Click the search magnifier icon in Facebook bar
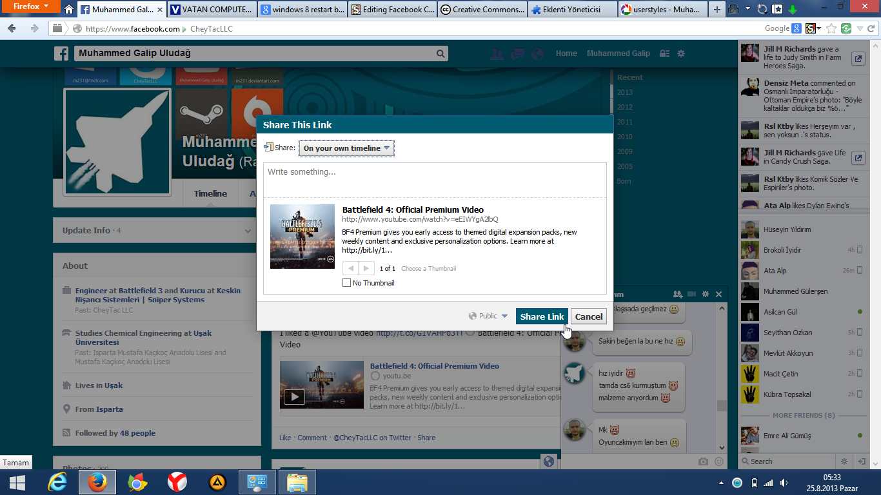Screen dimensions: 881x495 [440, 53]
